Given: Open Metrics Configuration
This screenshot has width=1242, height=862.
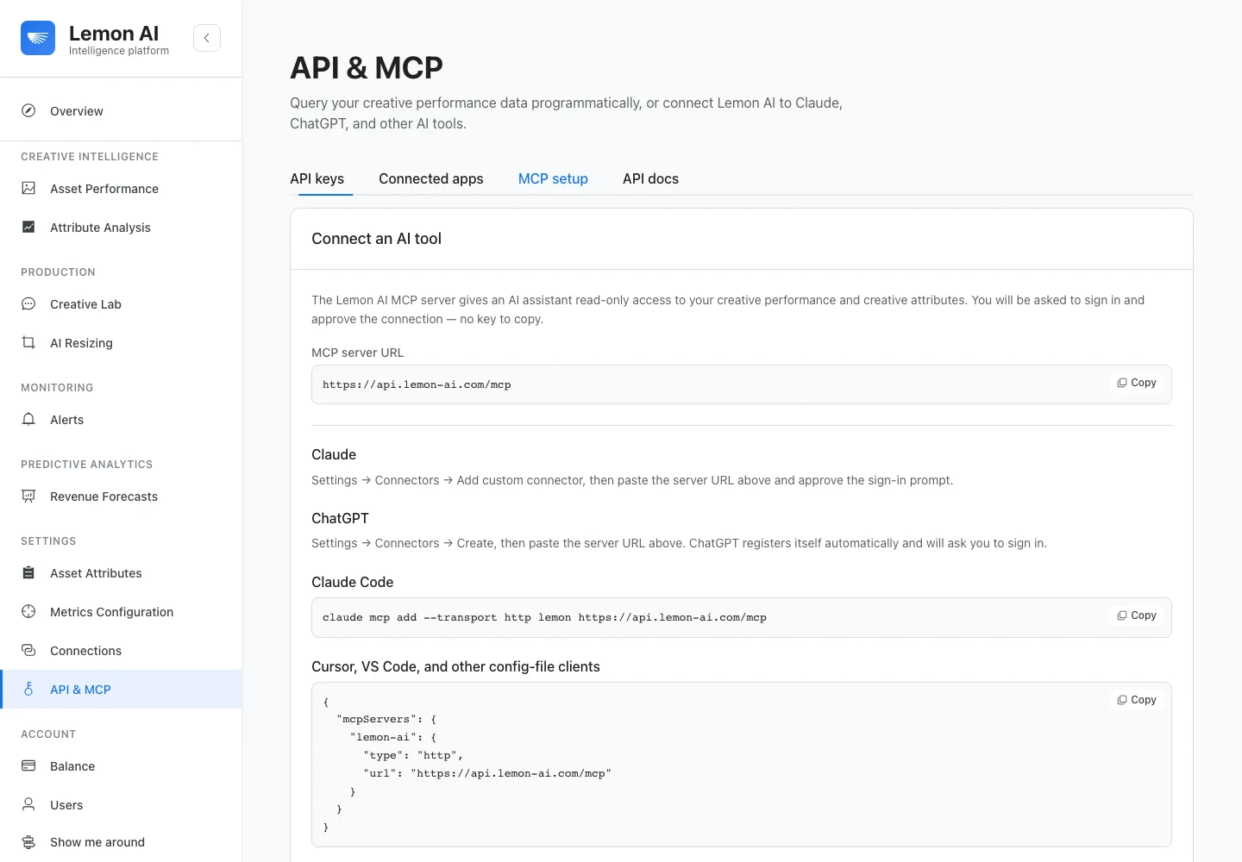Looking at the screenshot, I should pos(121,611).
